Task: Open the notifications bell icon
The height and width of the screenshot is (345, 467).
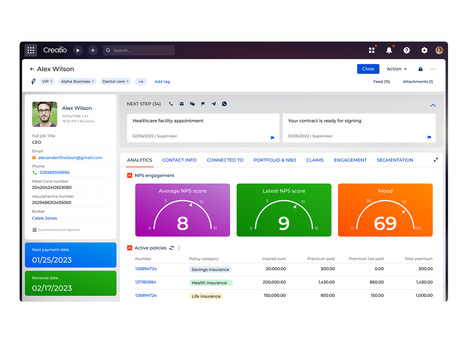Action: [x=389, y=50]
